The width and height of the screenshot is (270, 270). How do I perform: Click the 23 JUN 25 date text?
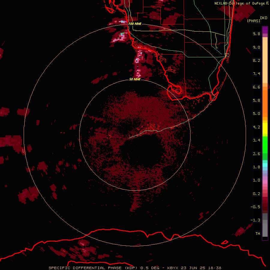[x=193, y=268]
